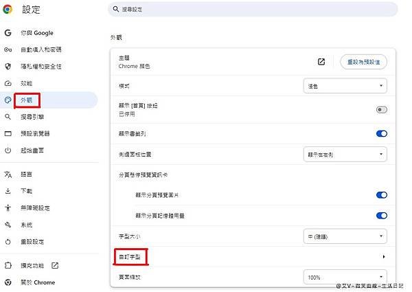Image resolution: width=412 pixels, height=292 pixels.
Task: Click the Chrome logo beside 設定
Action: pos(8,9)
